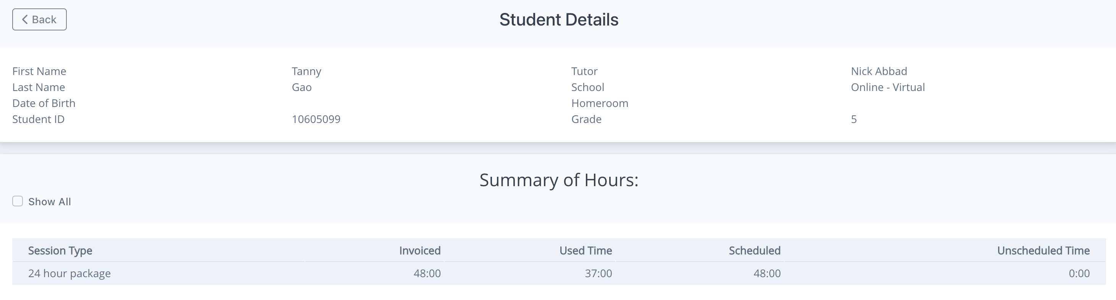Click the tutor name Nick Abbad
The height and width of the screenshot is (300, 1116).
click(x=879, y=71)
